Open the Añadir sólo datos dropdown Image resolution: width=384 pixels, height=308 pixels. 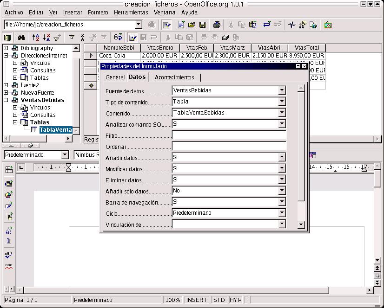(x=282, y=191)
